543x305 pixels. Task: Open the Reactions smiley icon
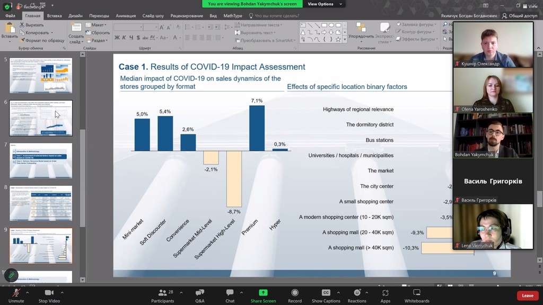tap(357, 293)
